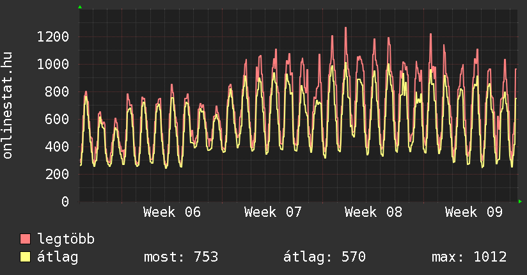The height and width of the screenshot is (275, 527).
Task: Click the Week 07 x-axis label
Action: click(x=272, y=212)
